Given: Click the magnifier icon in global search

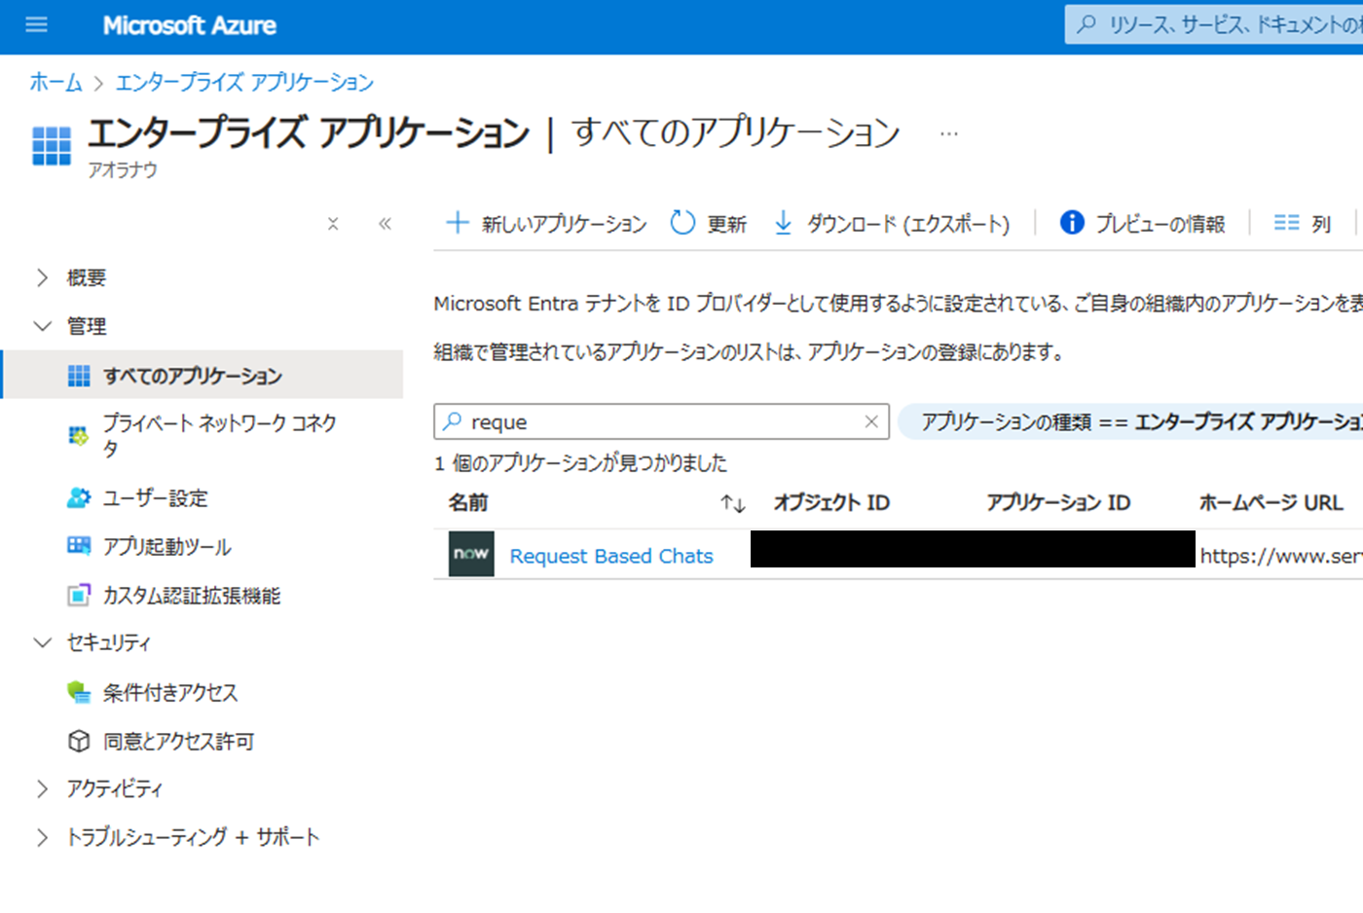Looking at the screenshot, I should [x=1087, y=24].
